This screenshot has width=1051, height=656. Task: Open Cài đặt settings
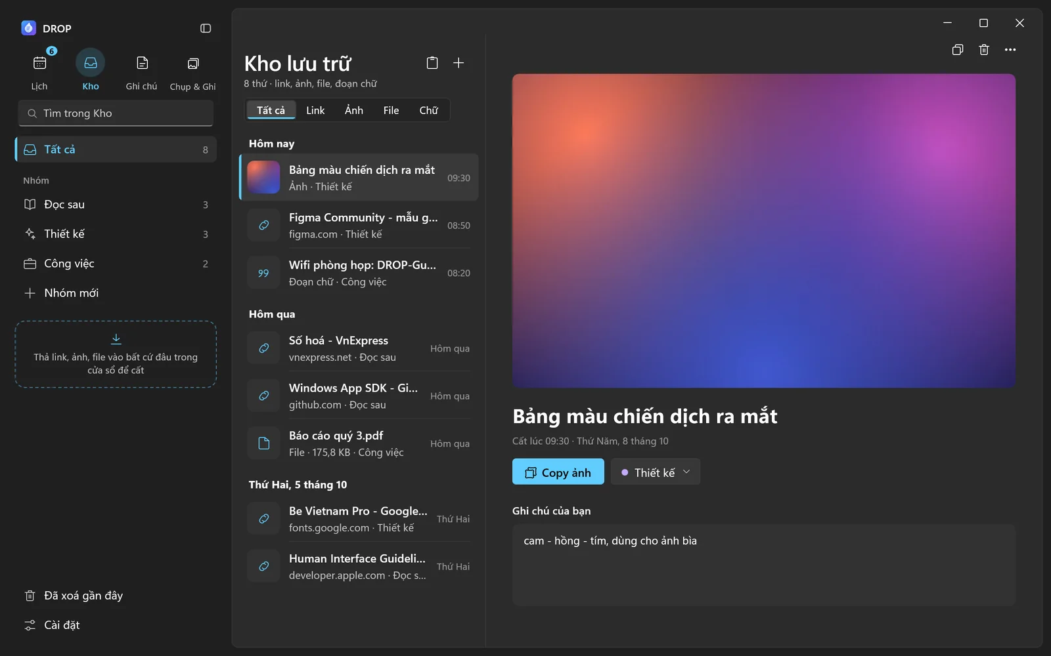pyautogui.click(x=116, y=625)
